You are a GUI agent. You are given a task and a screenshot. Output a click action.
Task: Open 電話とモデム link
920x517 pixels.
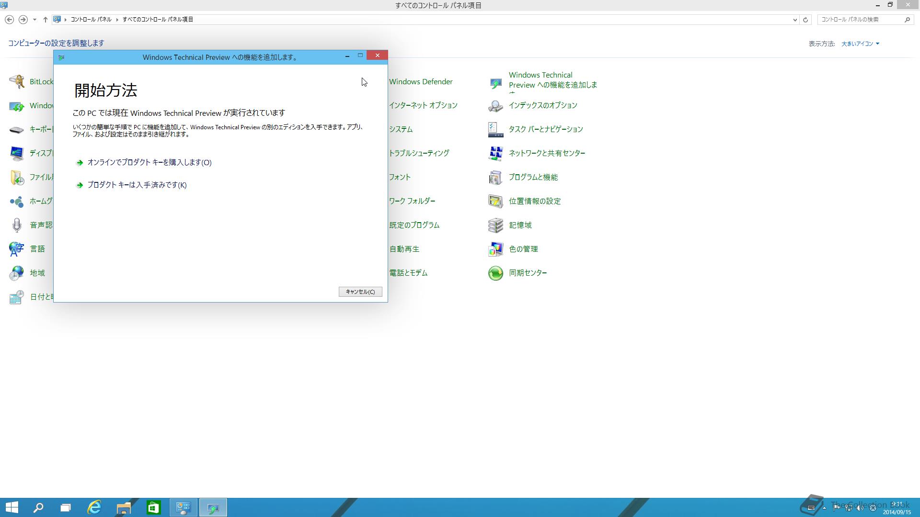(408, 273)
